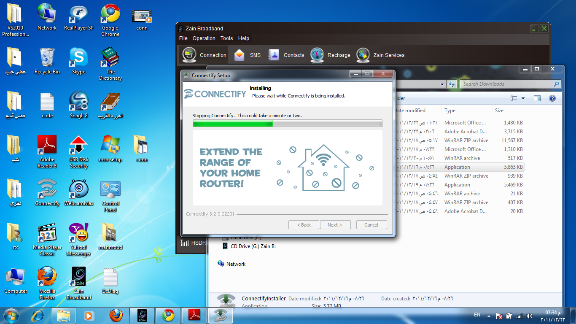Open Zain Services in Zain Broadband toolbar
The image size is (576, 324).
[380, 55]
